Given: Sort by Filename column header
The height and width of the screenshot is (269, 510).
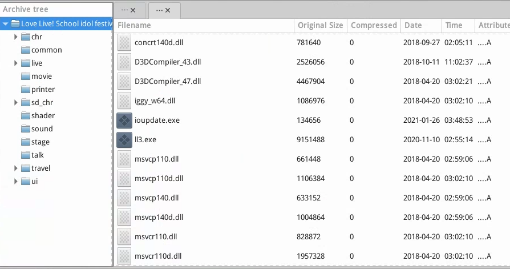Looking at the screenshot, I should pos(205,25).
